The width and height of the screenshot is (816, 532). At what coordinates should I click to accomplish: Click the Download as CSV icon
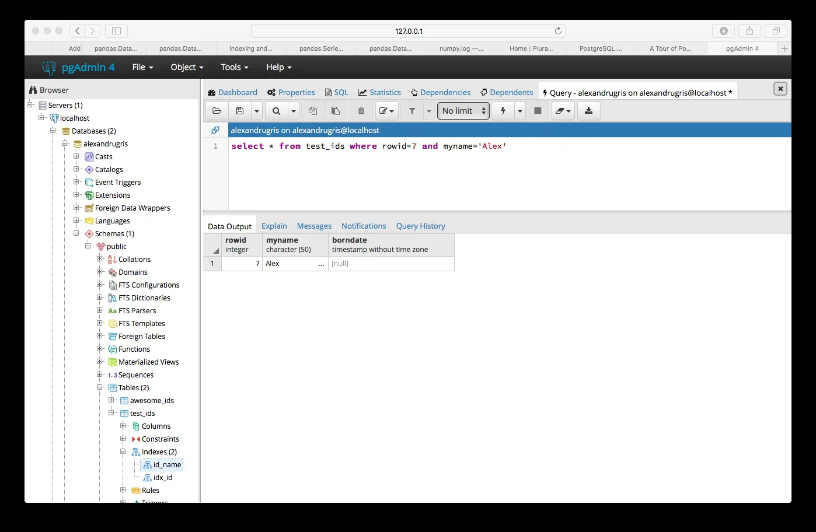pos(588,111)
